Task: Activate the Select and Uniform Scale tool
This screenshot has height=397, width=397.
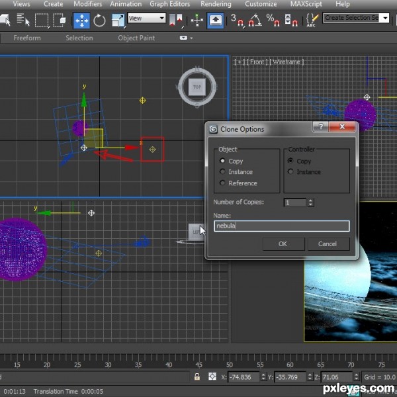Action: (118, 20)
